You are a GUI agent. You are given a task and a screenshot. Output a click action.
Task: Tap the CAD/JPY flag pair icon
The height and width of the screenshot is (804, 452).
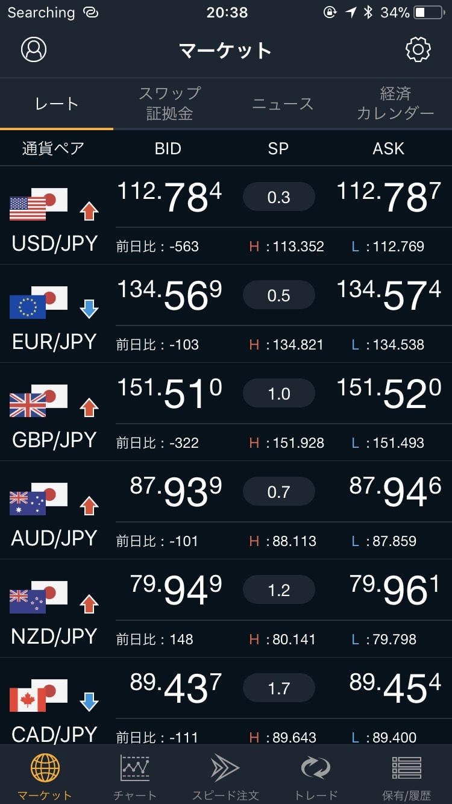point(39,696)
